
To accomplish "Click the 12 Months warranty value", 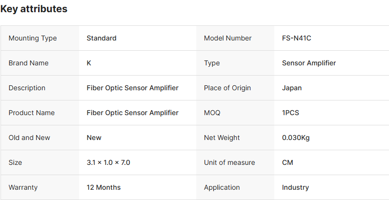I will coord(103,187).
